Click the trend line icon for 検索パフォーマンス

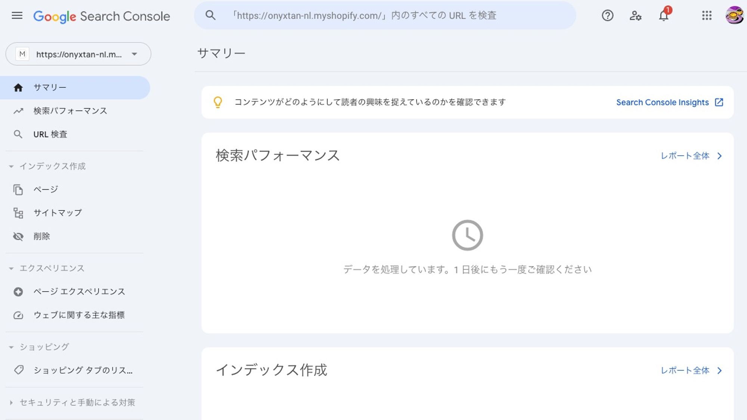18,111
